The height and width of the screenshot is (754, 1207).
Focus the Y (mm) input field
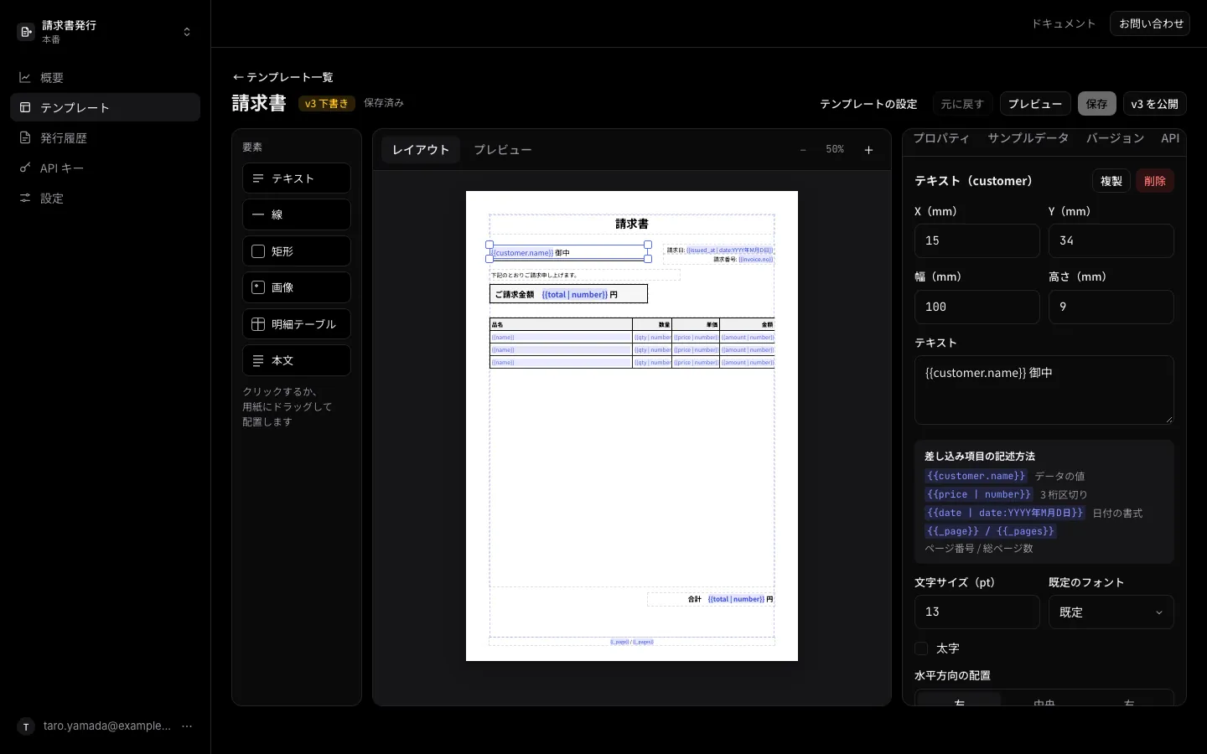coord(1111,241)
